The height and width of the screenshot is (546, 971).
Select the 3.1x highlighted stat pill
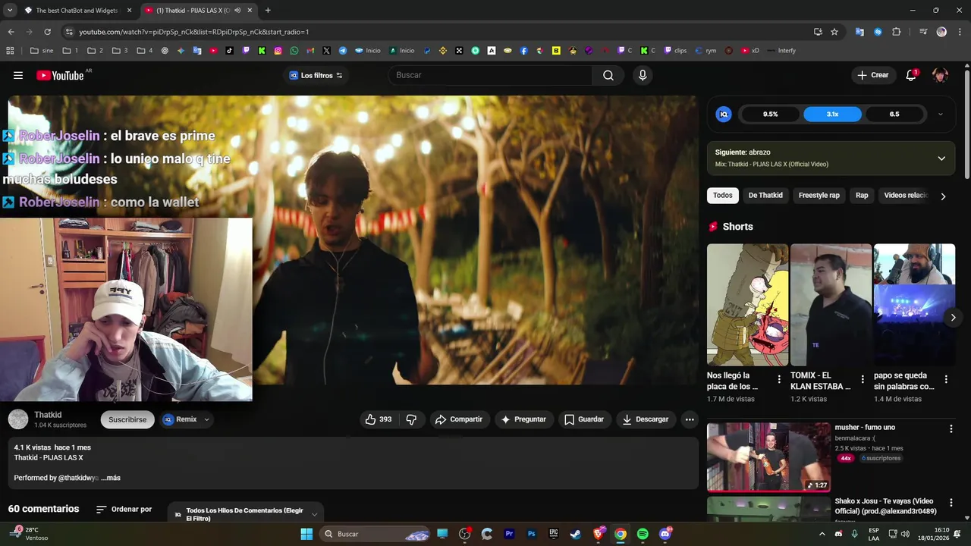pyautogui.click(x=832, y=115)
